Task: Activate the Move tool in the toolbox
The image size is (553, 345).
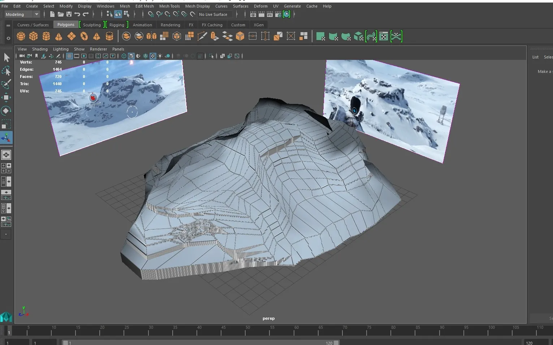Action: click(x=6, y=97)
